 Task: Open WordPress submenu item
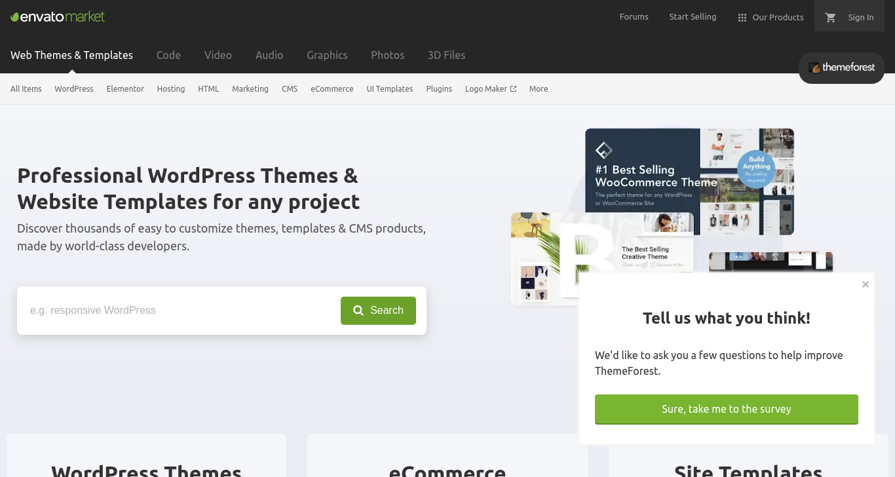click(74, 89)
